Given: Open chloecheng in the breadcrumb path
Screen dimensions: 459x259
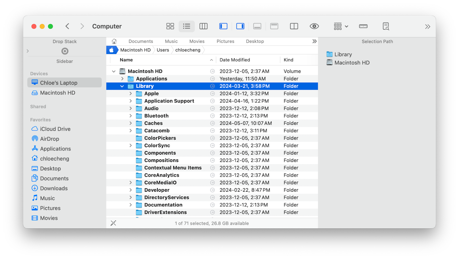Looking at the screenshot, I should [x=188, y=50].
